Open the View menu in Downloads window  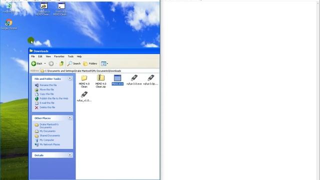pos(48,56)
